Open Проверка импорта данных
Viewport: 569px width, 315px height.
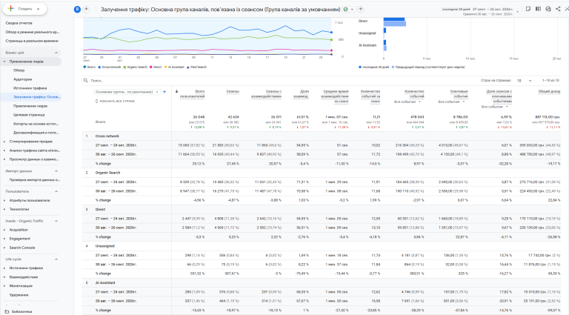click(35, 179)
